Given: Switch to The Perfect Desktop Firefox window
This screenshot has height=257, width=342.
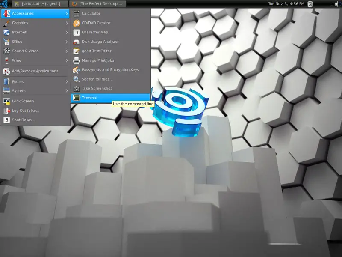Looking at the screenshot, I should coord(97,4).
